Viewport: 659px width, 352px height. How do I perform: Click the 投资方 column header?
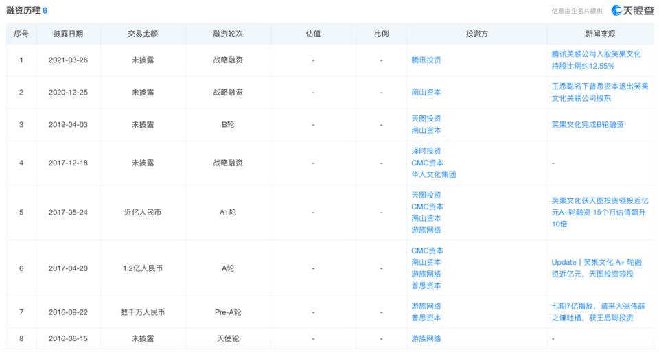click(476, 34)
